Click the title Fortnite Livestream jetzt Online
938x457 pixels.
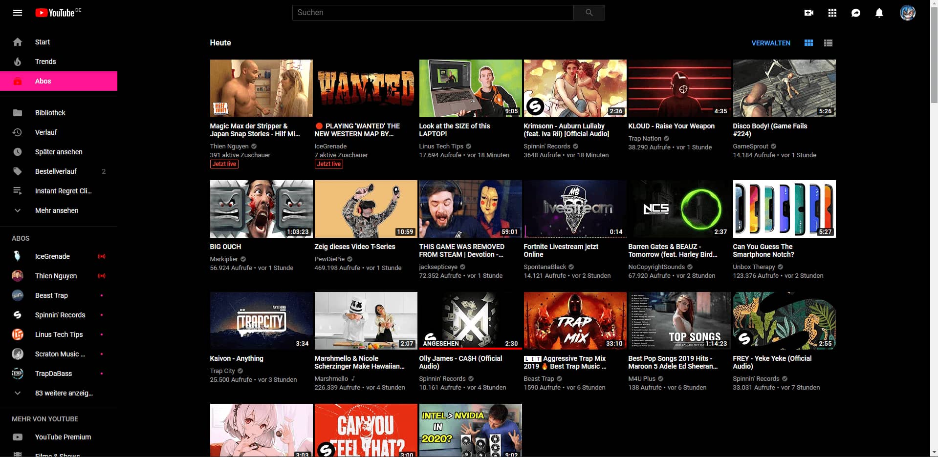(x=561, y=250)
